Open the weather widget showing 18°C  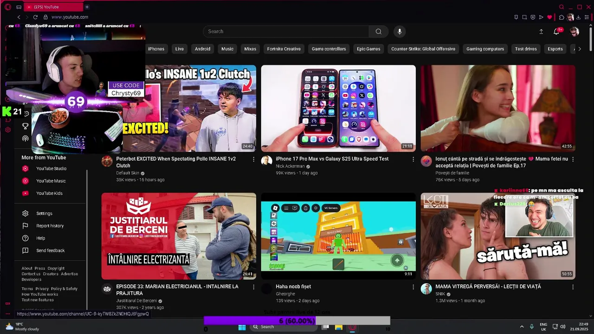[22, 327]
